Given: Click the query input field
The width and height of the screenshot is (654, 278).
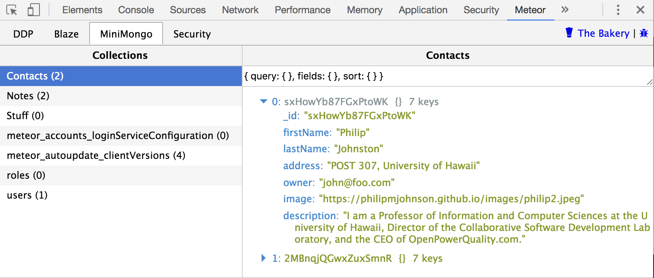Looking at the screenshot, I should (442, 76).
